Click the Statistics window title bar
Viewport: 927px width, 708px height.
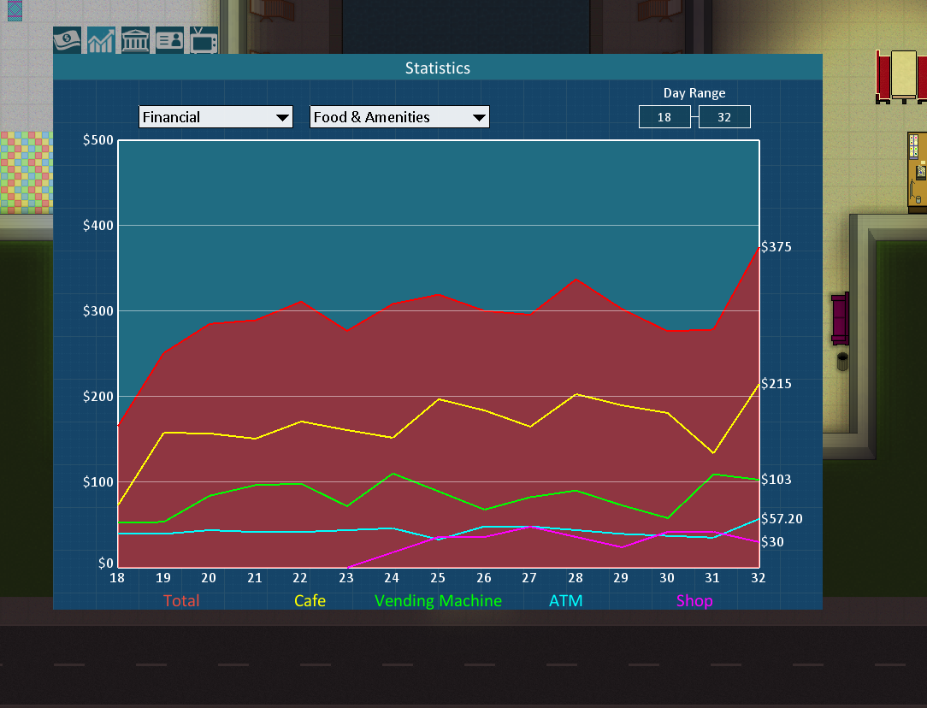coord(437,68)
